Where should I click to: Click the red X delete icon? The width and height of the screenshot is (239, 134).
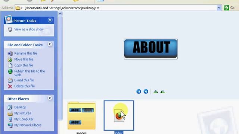pyautogui.click(x=10, y=86)
